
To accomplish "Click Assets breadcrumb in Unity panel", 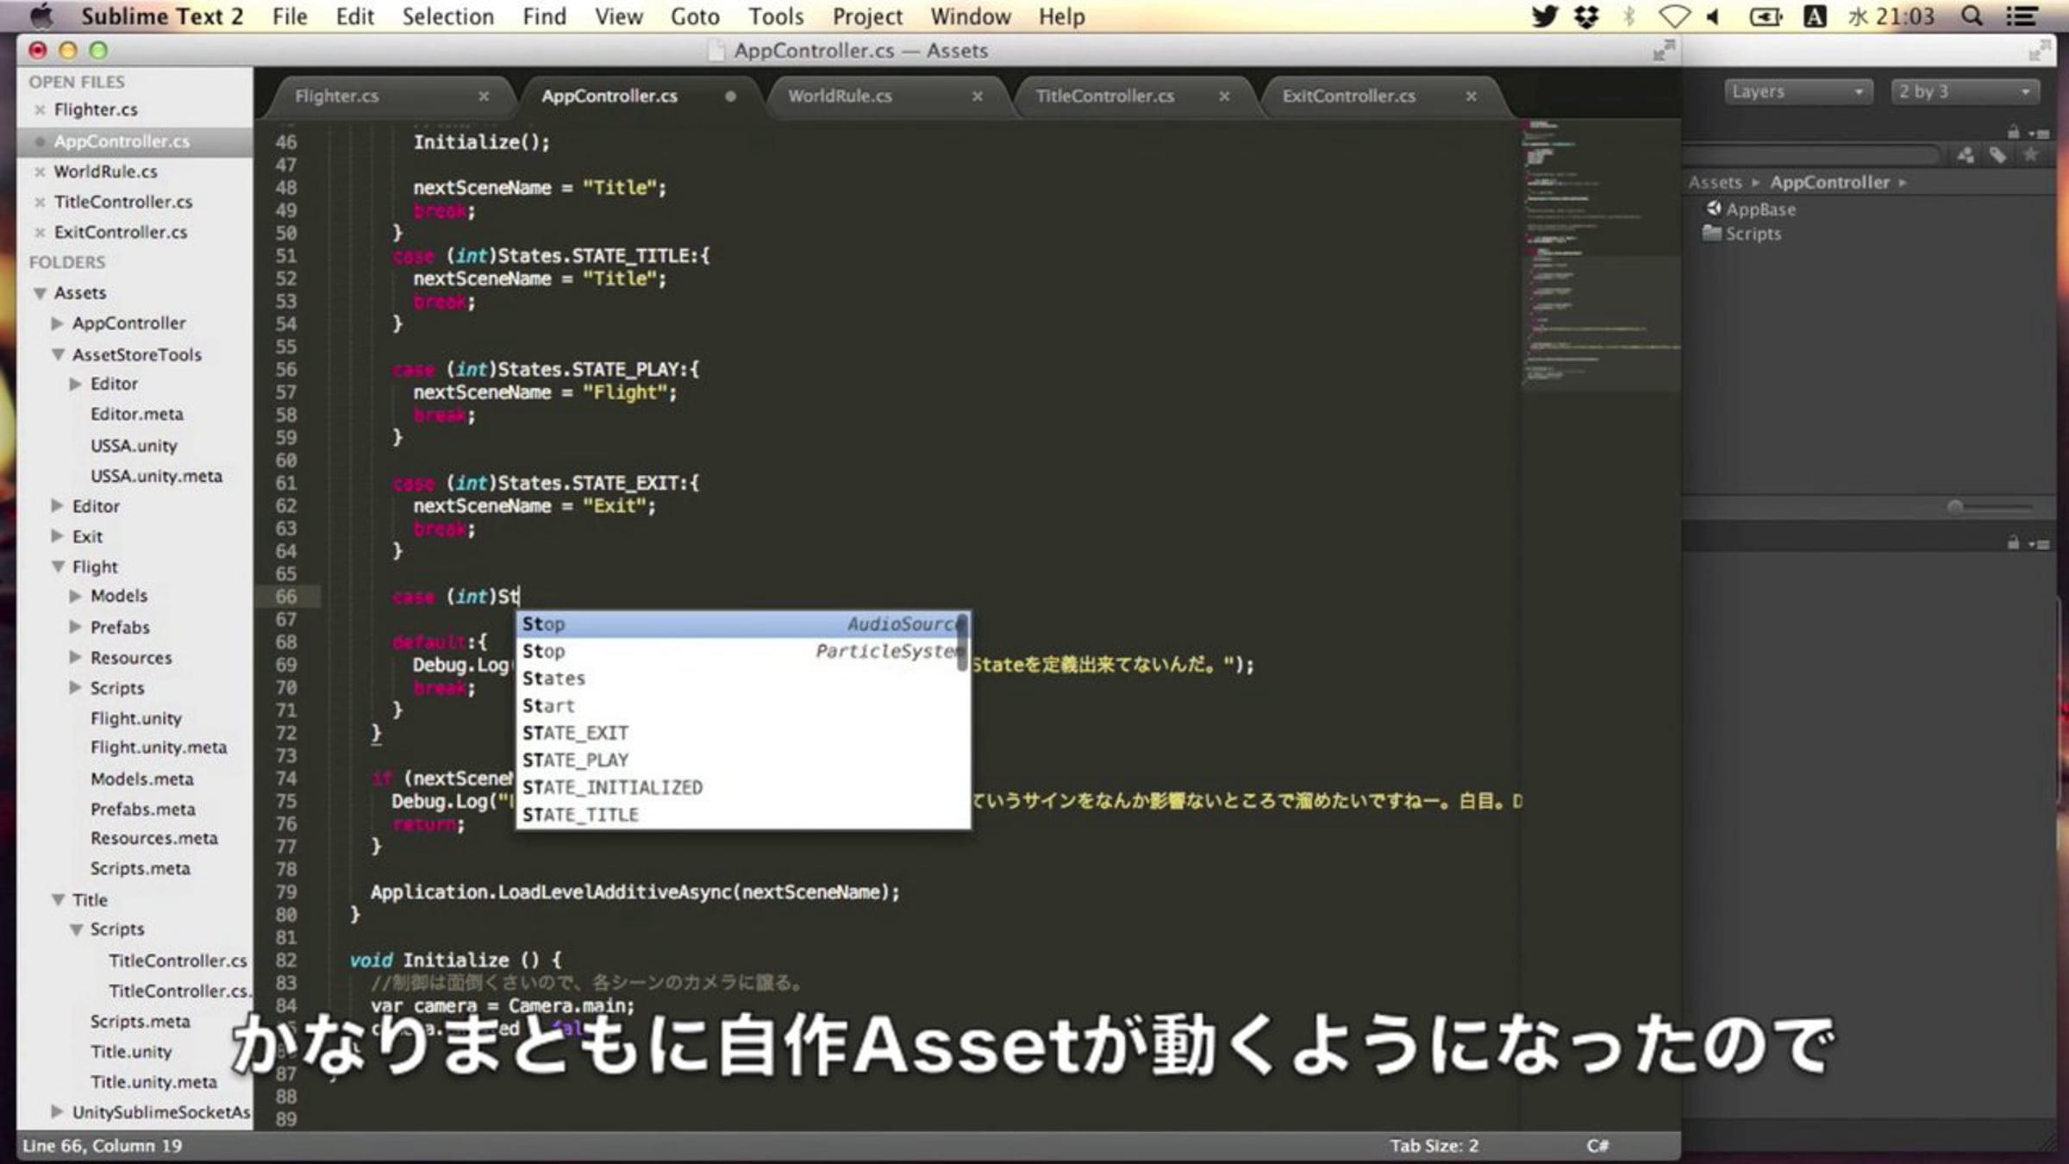I will tap(1715, 182).
